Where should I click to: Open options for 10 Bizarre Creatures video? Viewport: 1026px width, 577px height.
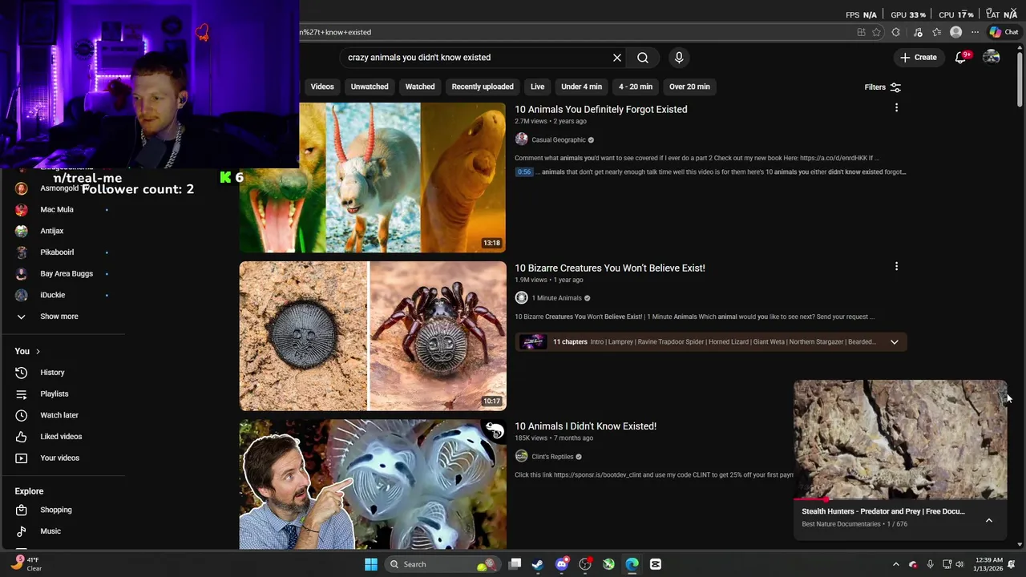coord(896,266)
